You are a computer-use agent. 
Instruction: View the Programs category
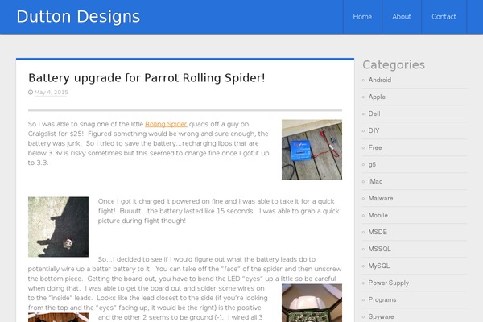pyautogui.click(x=382, y=299)
